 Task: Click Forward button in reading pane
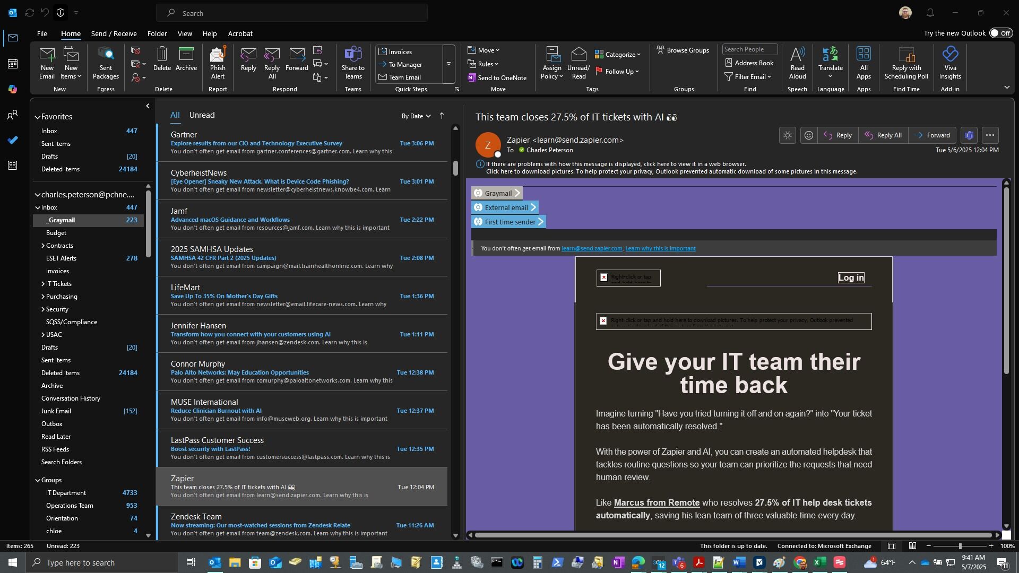(932, 135)
